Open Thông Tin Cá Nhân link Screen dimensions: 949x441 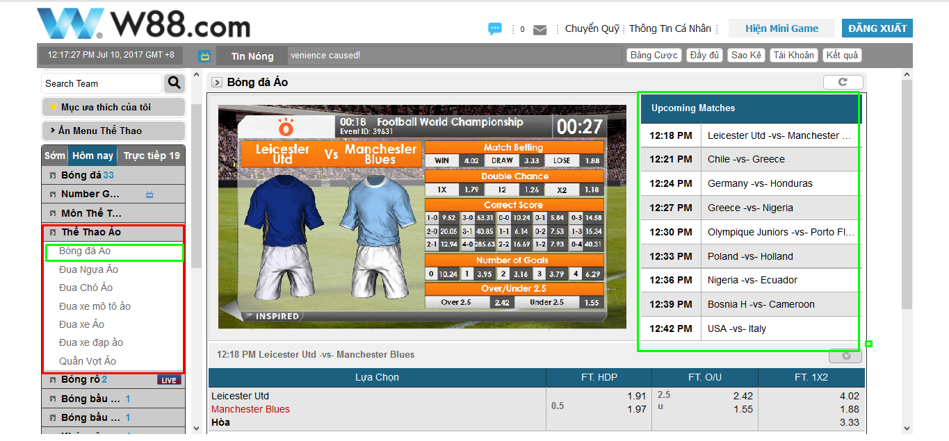[670, 28]
